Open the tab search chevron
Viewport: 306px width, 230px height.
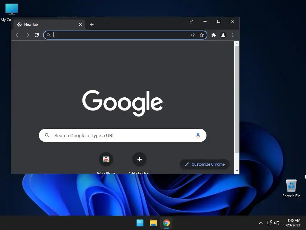point(191,21)
